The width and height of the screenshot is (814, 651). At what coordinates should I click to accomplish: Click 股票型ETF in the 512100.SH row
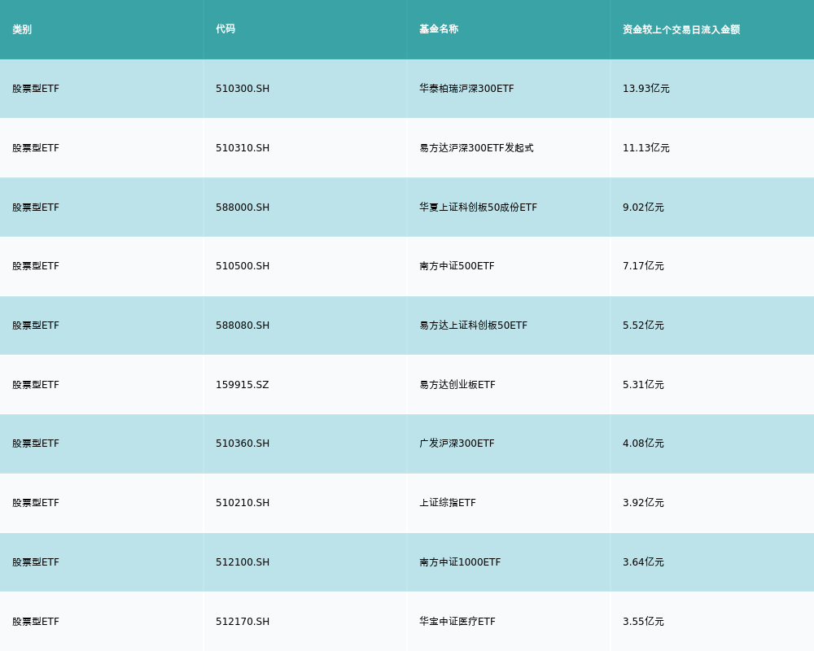click(x=36, y=562)
